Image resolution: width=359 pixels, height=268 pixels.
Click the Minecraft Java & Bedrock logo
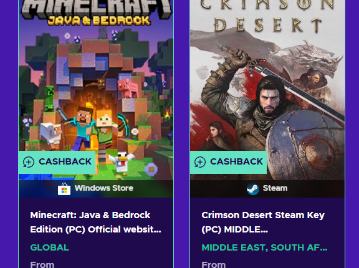pyautogui.click(x=96, y=12)
